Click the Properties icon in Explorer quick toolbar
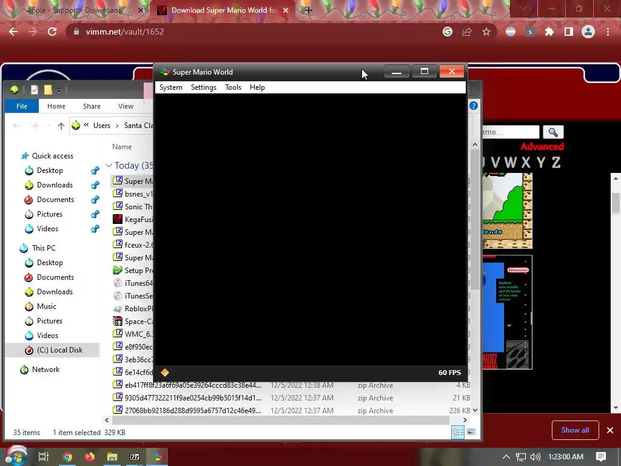This screenshot has width=621, height=466. 35,90
